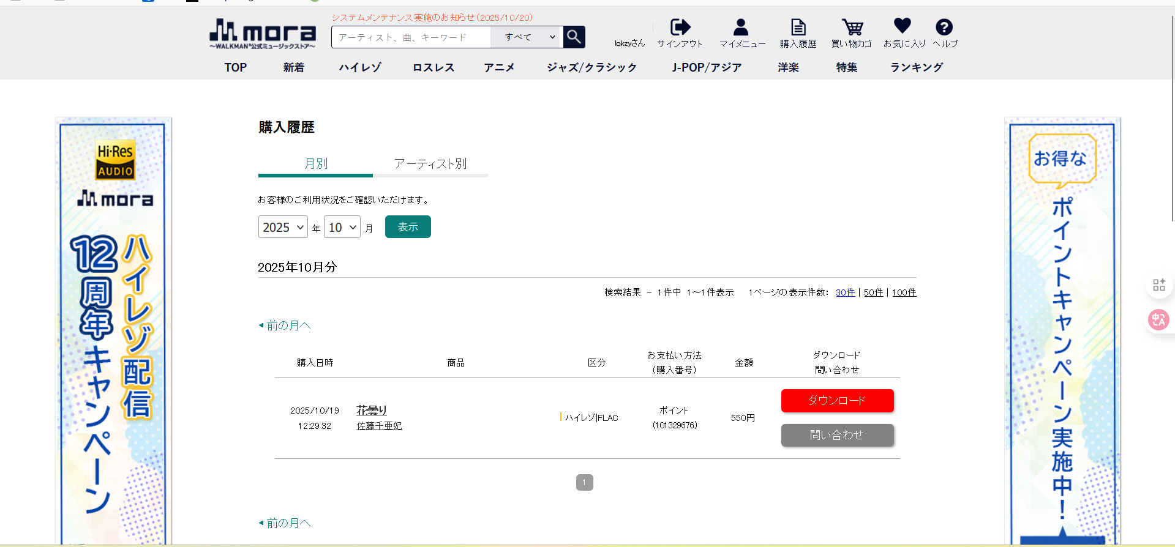This screenshot has width=1175, height=547.
Task: Open ランキング navigation item
Action: pos(917,67)
